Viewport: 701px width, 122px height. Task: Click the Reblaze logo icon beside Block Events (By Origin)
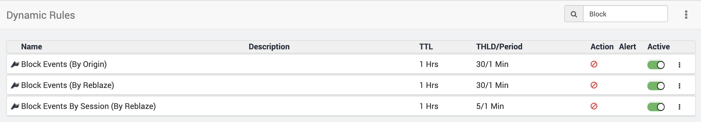click(x=15, y=64)
